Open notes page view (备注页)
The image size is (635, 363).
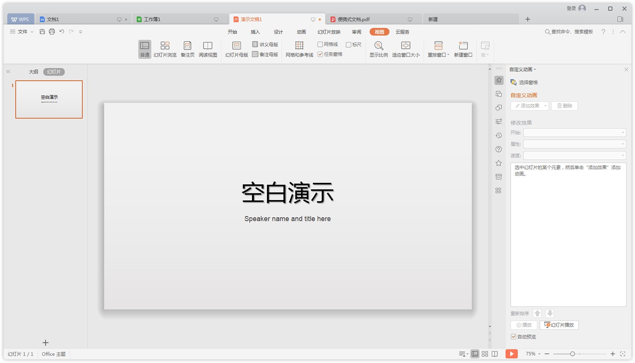(x=187, y=48)
